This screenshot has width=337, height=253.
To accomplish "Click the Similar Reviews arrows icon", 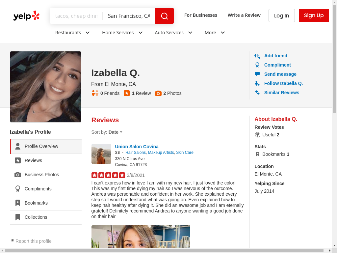I will (257, 93).
